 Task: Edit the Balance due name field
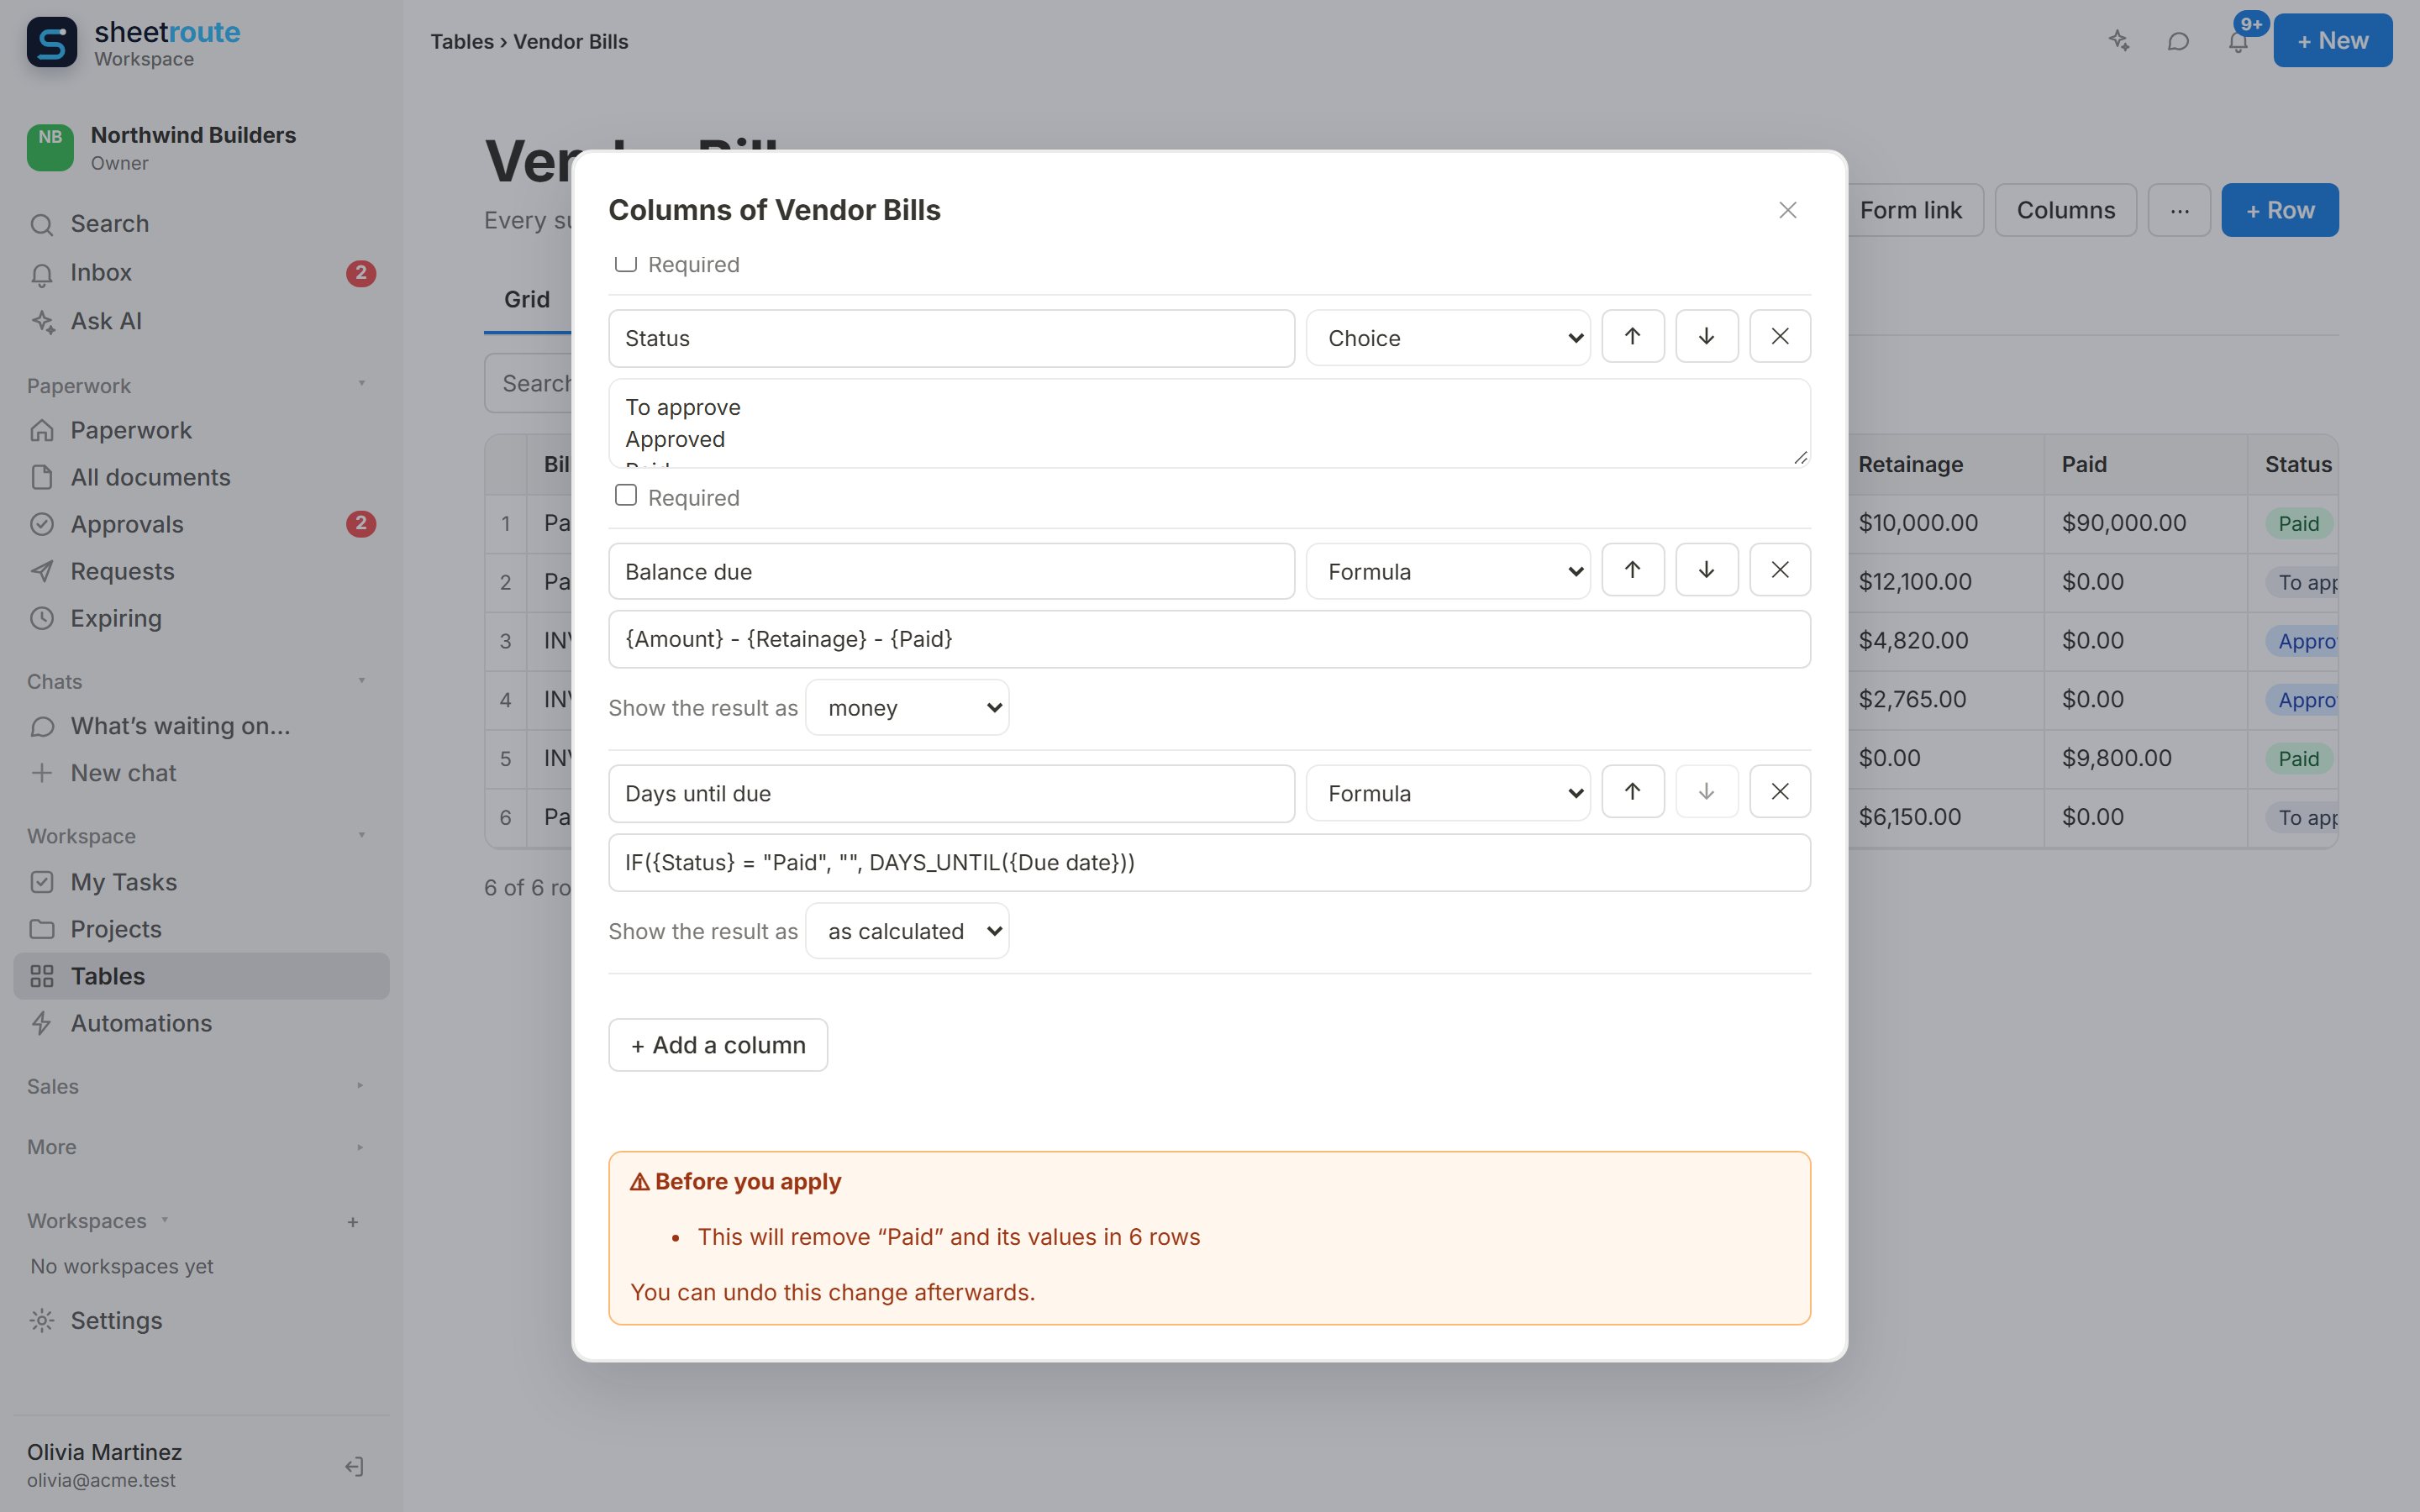pos(951,571)
